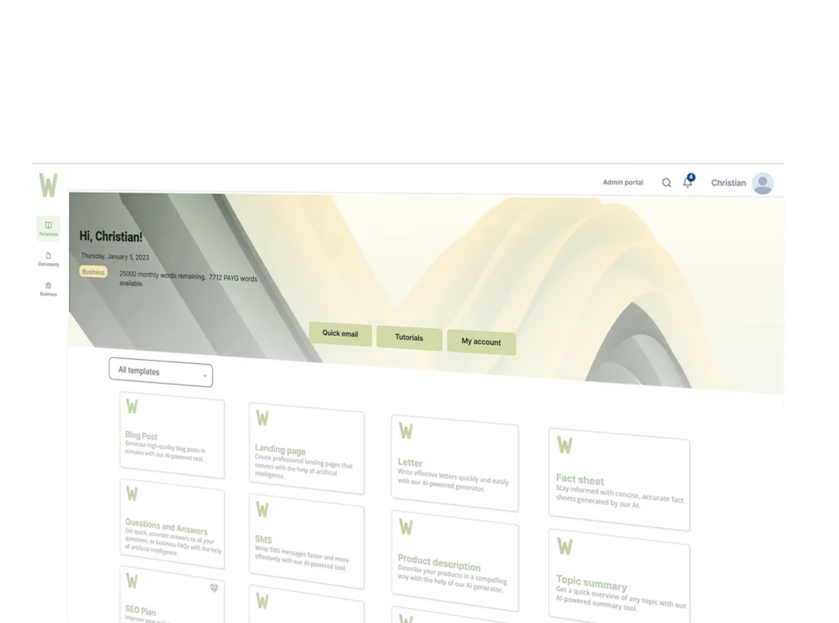This screenshot has width=839, height=623.
Task: Click the date 'Thursday, January 5, 2023'
Action: (115, 257)
